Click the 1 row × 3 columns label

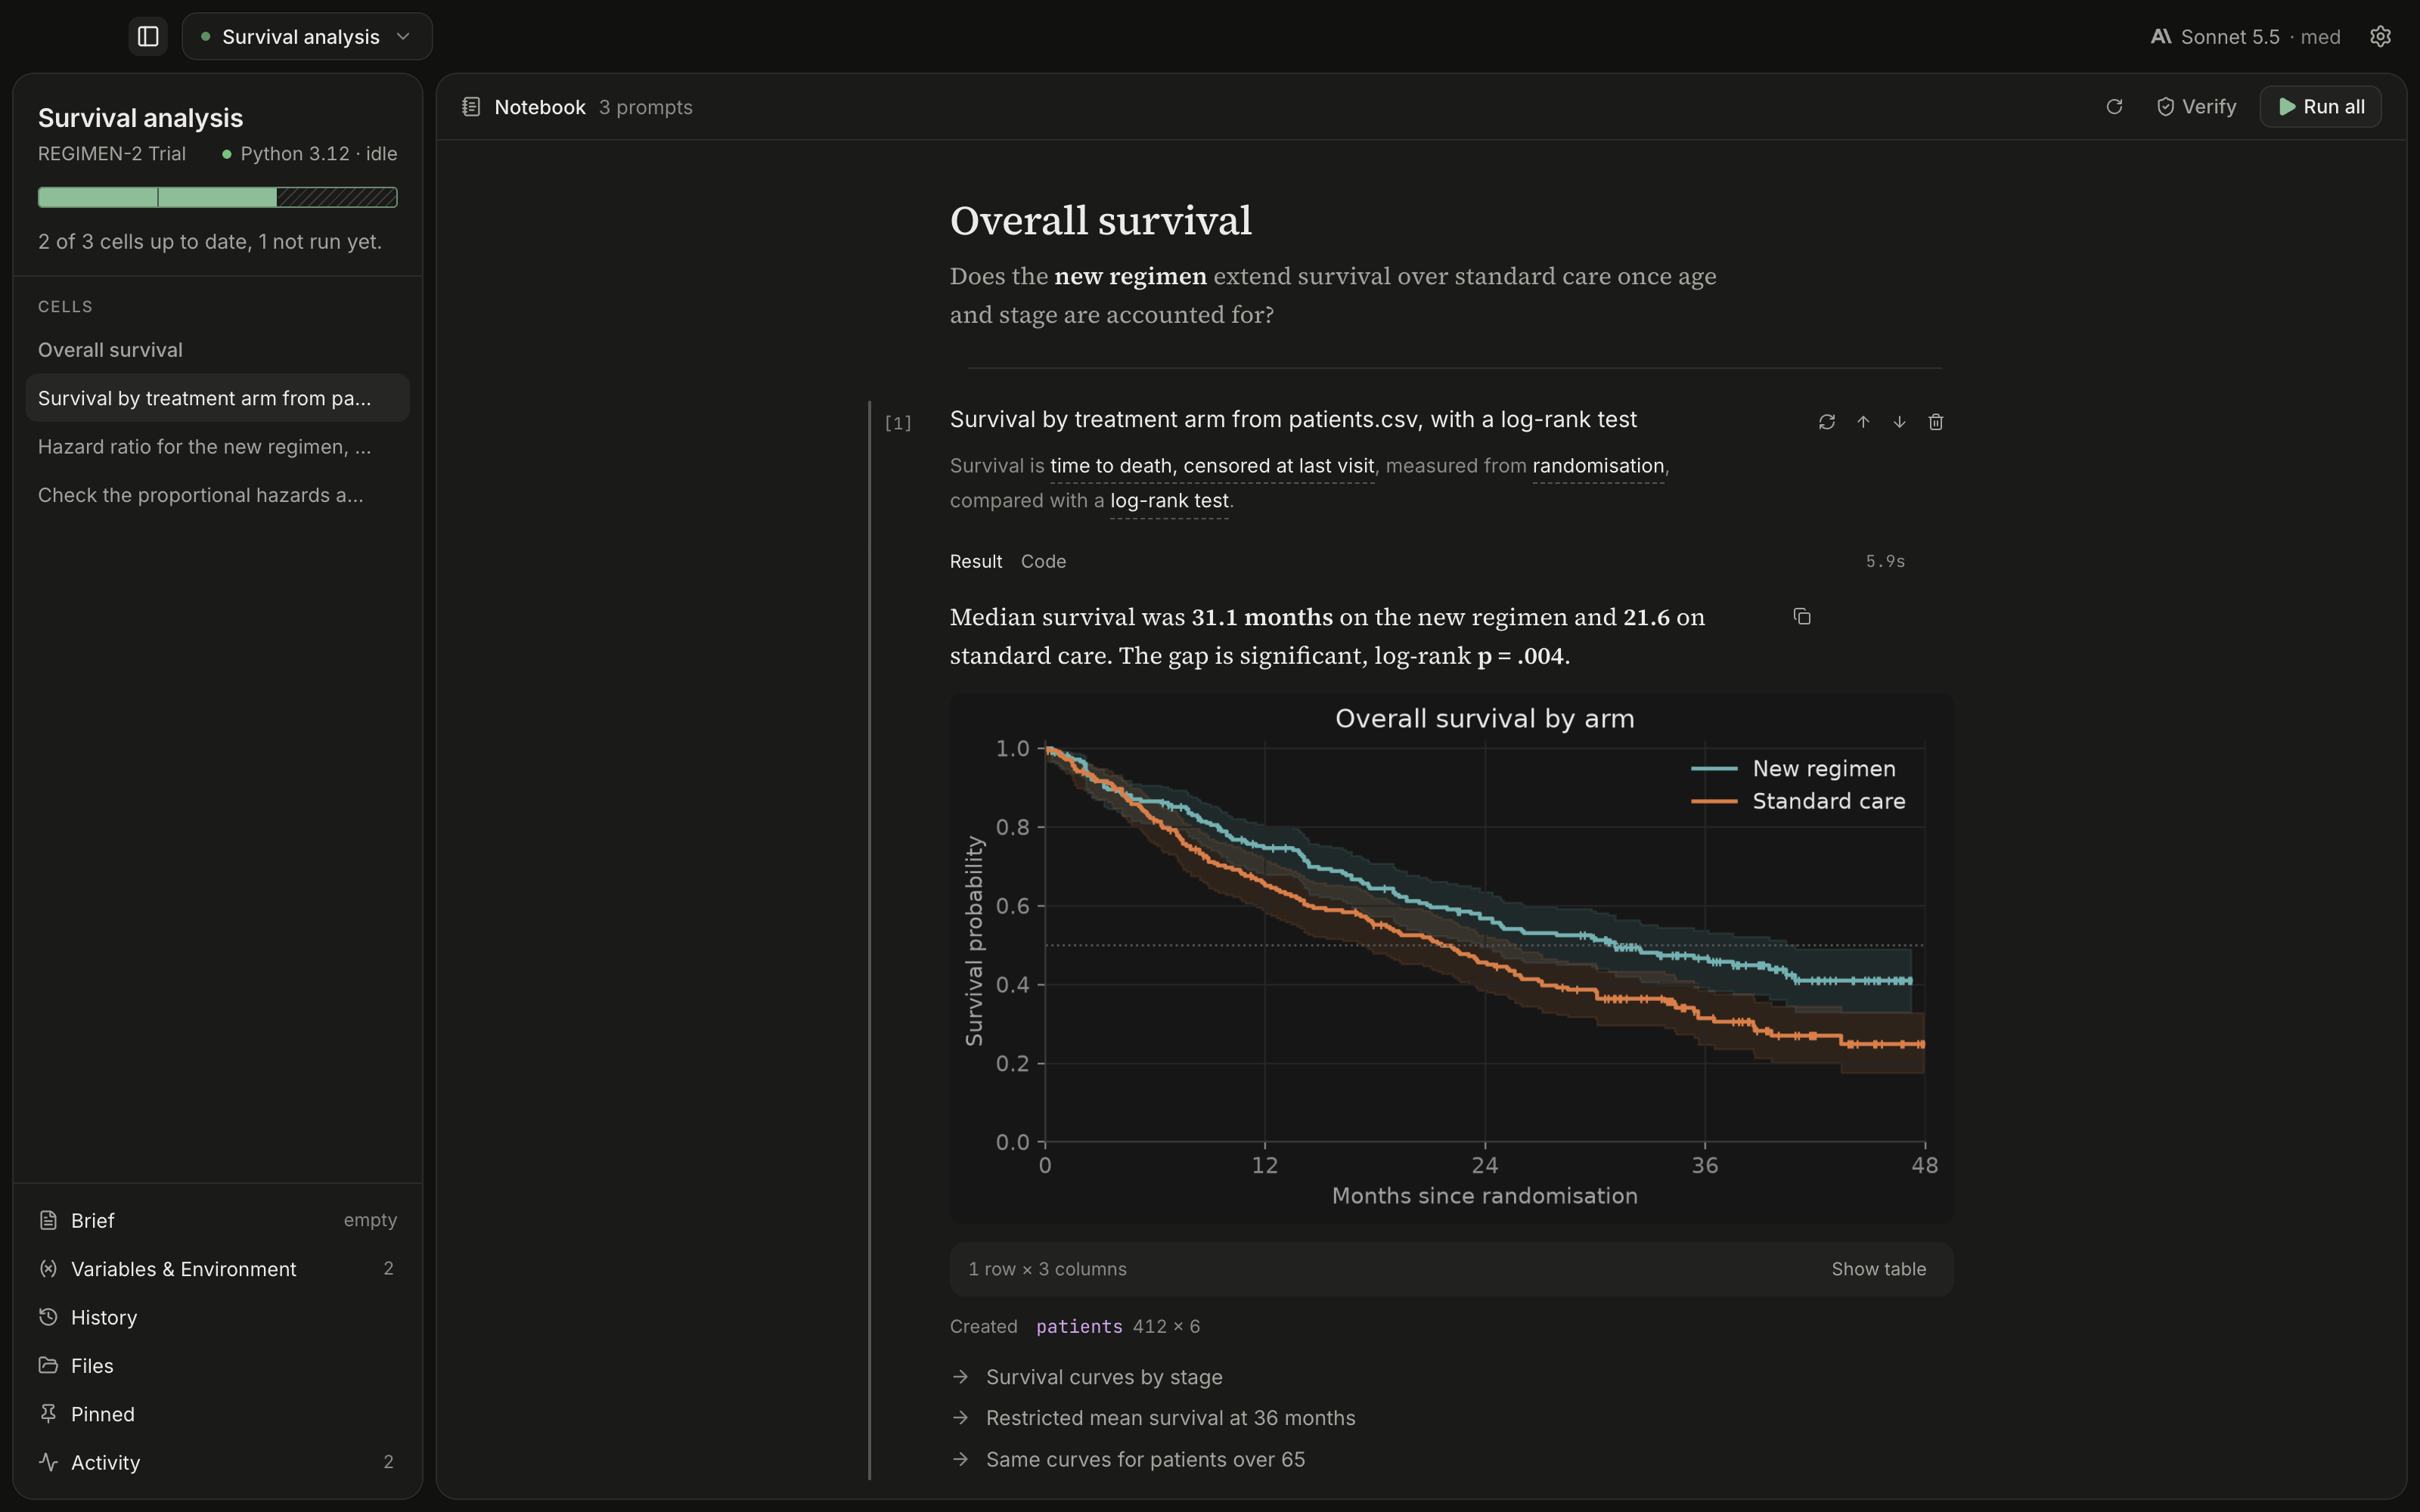(1047, 1269)
